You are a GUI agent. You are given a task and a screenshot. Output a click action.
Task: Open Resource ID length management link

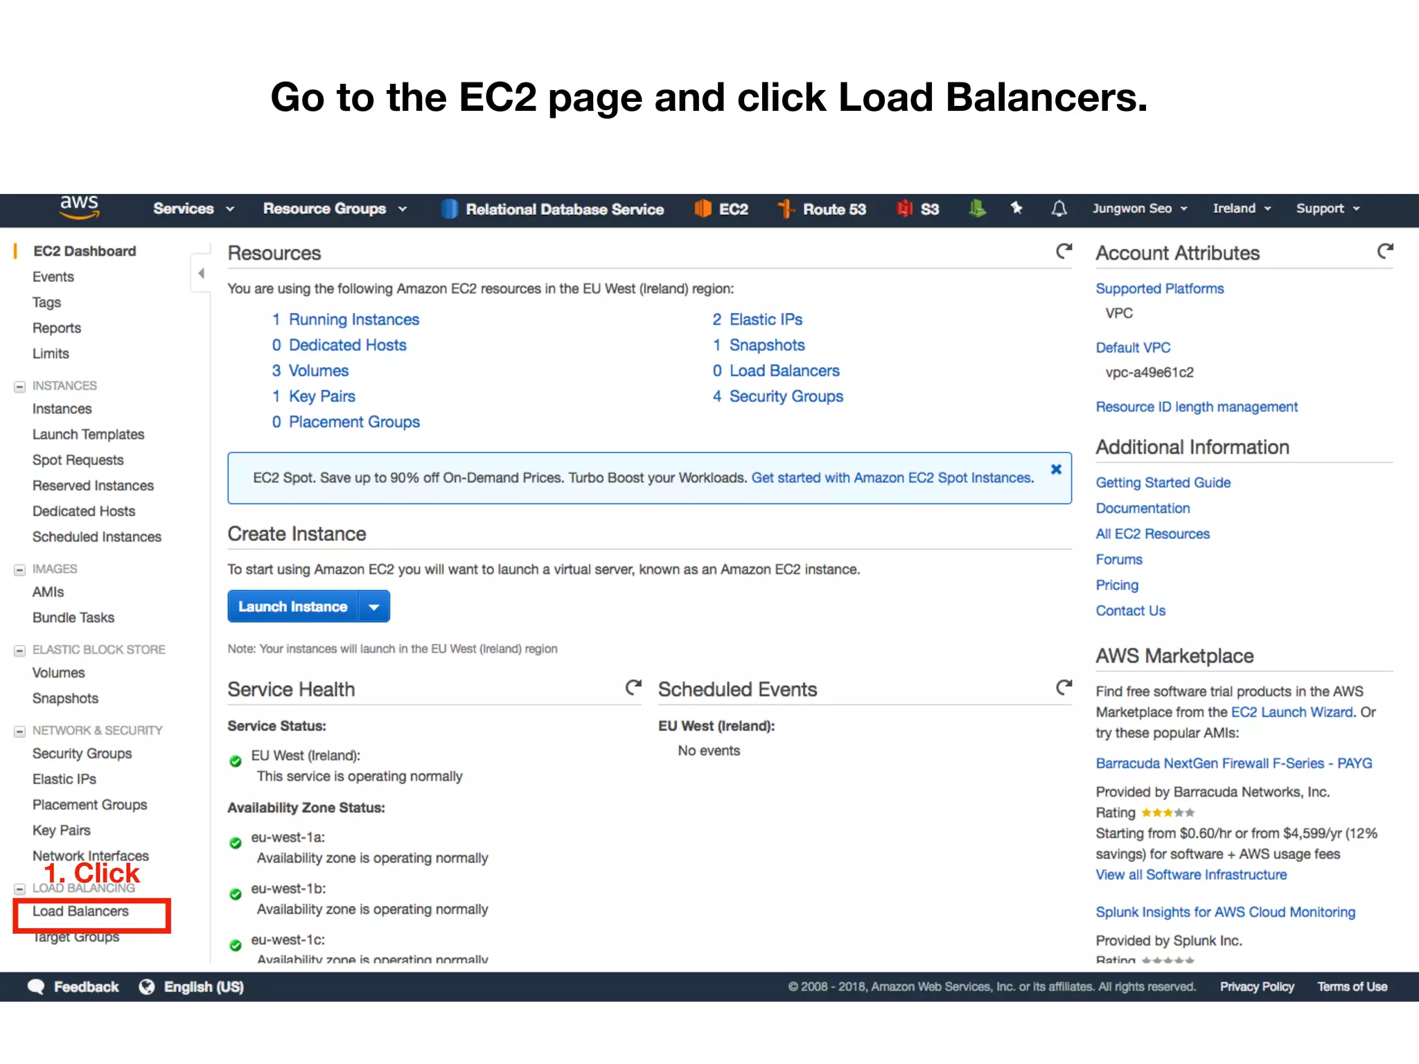[1197, 407]
